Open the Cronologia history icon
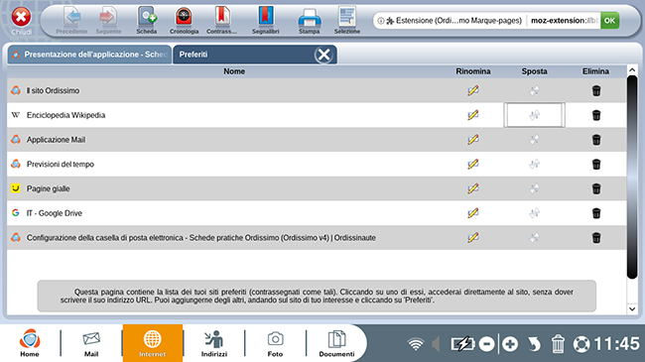Screen dimensions: 645x362 coord(184,21)
